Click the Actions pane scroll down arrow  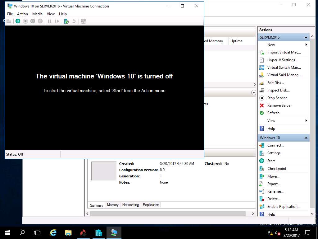[312, 214]
